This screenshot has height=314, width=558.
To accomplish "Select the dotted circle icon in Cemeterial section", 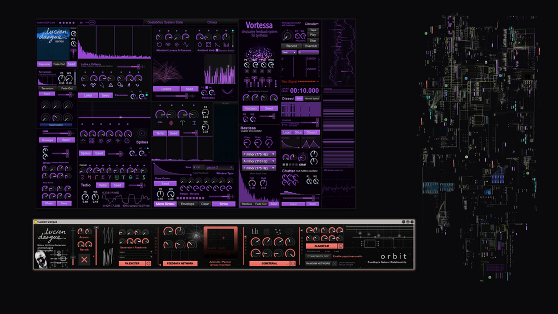I will click(290, 231).
